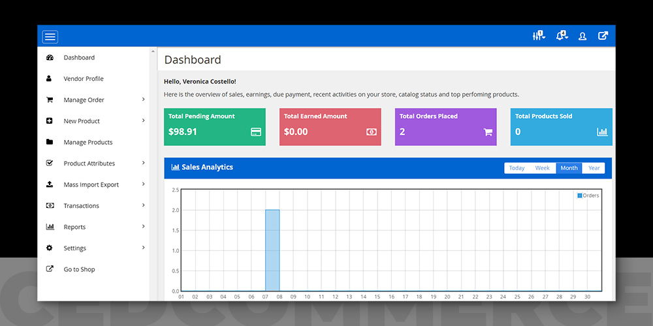The width and height of the screenshot is (653, 326).
Task: Click the Sales Analytics panel title
Action: (x=208, y=167)
